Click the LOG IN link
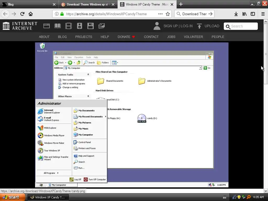 (x=186, y=26)
